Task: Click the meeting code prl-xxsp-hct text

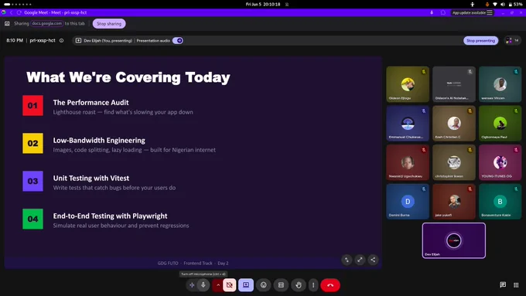Action: 43,40
